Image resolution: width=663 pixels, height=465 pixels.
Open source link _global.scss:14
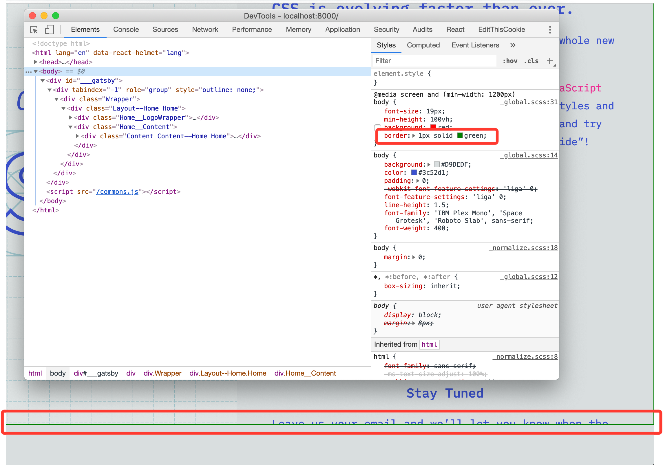(529, 155)
